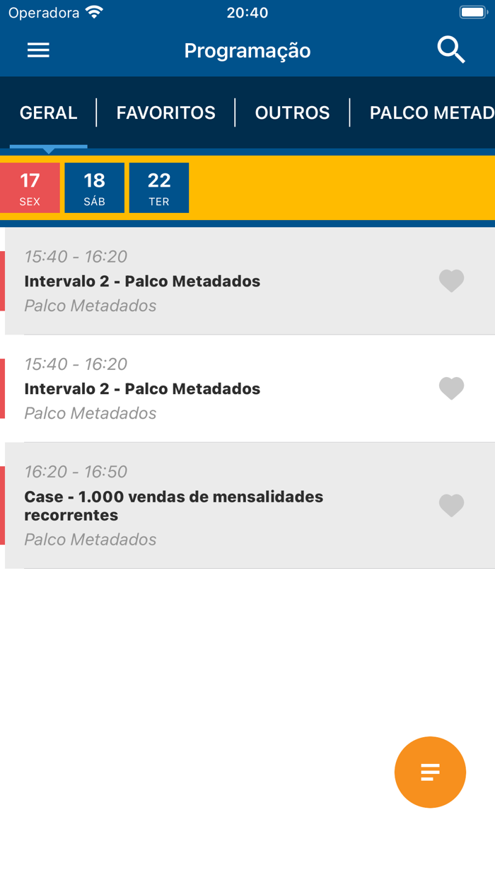Tap the Programação title
495x880 pixels.
click(x=248, y=50)
